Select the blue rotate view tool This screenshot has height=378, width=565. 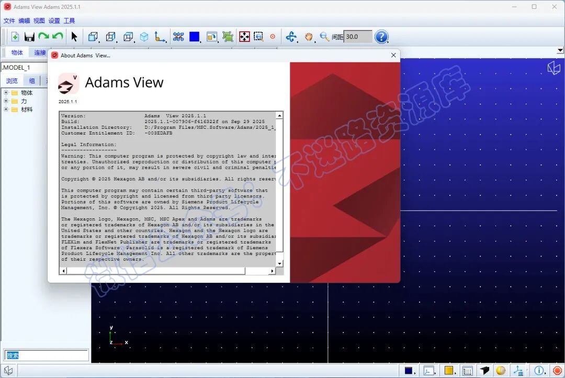click(291, 37)
